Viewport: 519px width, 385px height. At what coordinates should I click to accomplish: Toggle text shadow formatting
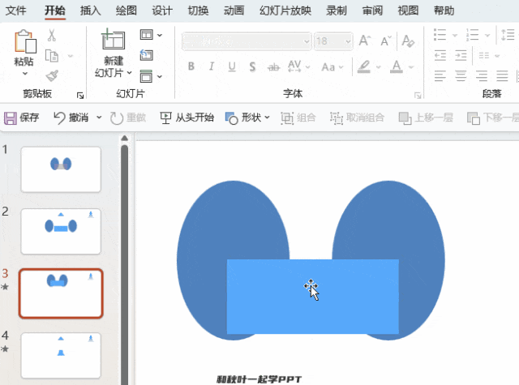252,67
